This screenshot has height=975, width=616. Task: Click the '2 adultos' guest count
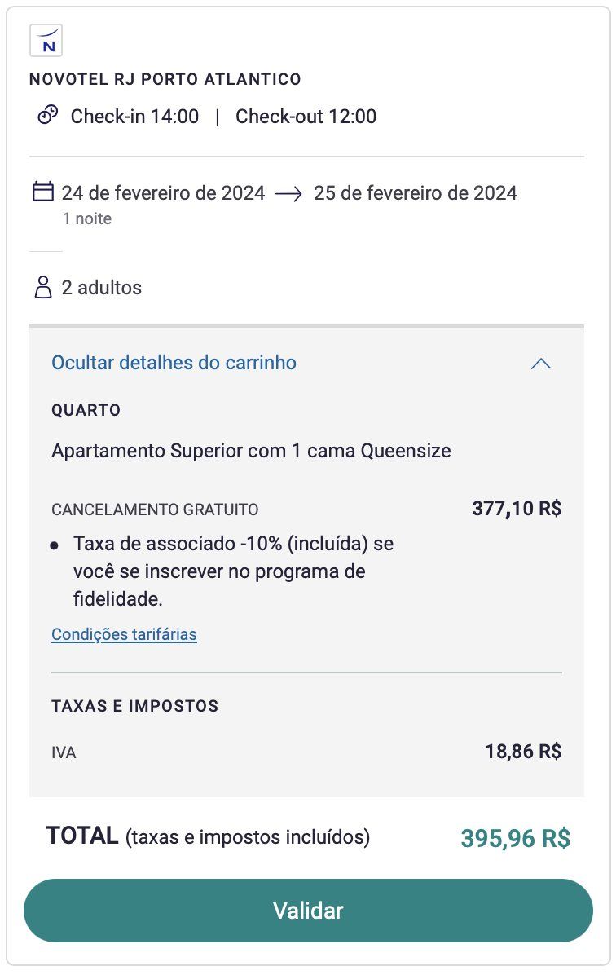[101, 288]
